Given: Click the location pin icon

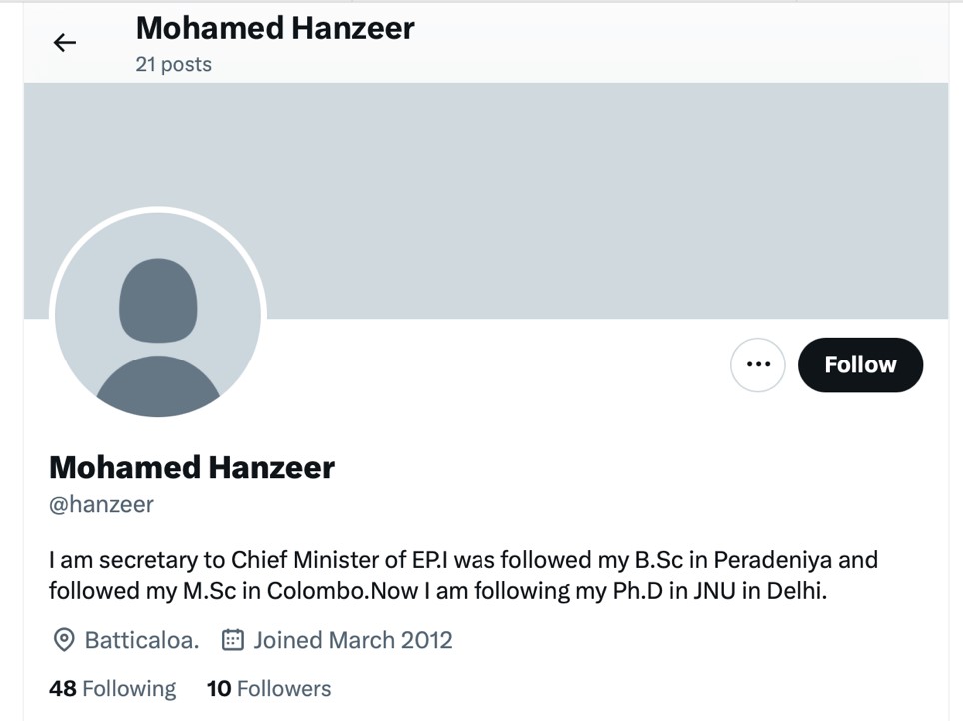Looking at the screenshot, I should 63,640.
